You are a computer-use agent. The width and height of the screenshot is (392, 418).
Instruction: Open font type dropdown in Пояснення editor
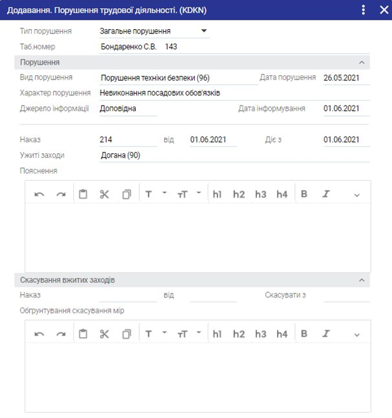tap(164, 194)
